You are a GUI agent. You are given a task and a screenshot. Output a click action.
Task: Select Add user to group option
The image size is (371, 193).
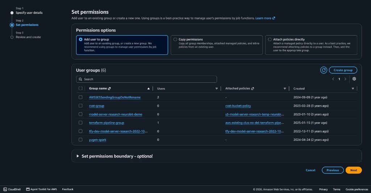pos(122,45)
